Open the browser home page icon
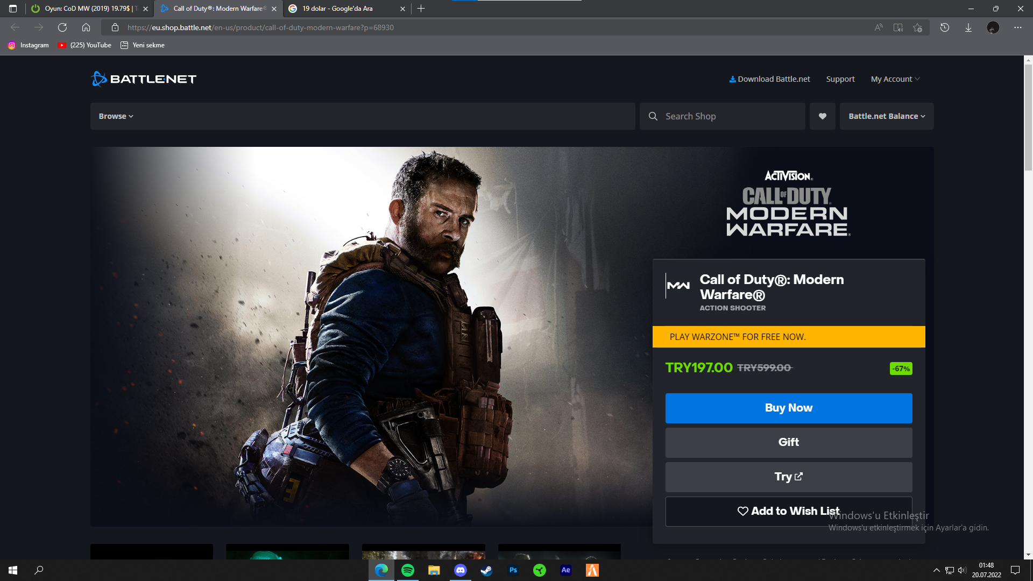Screen dimensions: 1033x581 point(86,27)
